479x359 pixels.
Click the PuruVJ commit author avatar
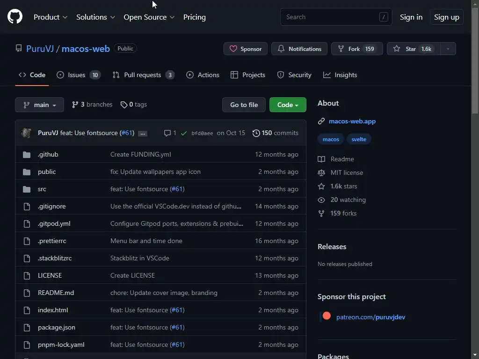(x=26, y=133)
